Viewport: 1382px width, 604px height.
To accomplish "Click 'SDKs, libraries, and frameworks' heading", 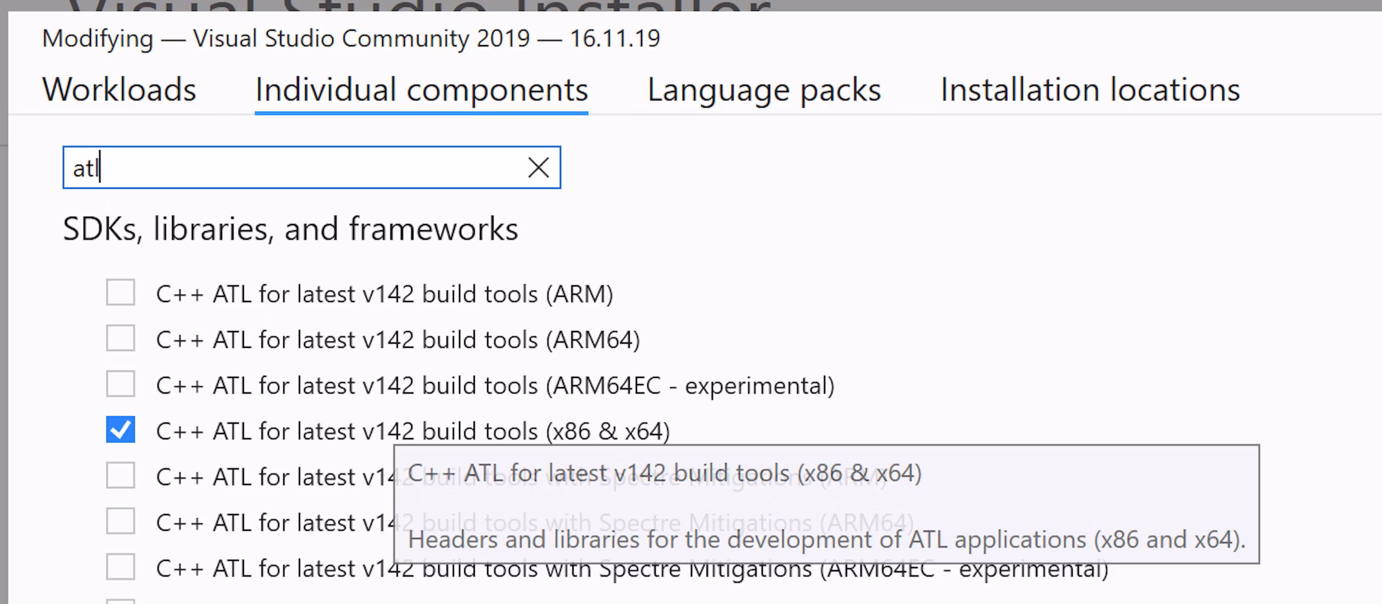I will coord(290,229).
